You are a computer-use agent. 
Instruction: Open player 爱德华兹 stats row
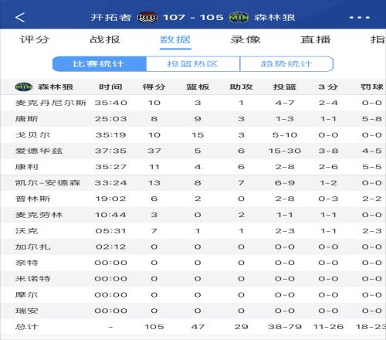193,151
